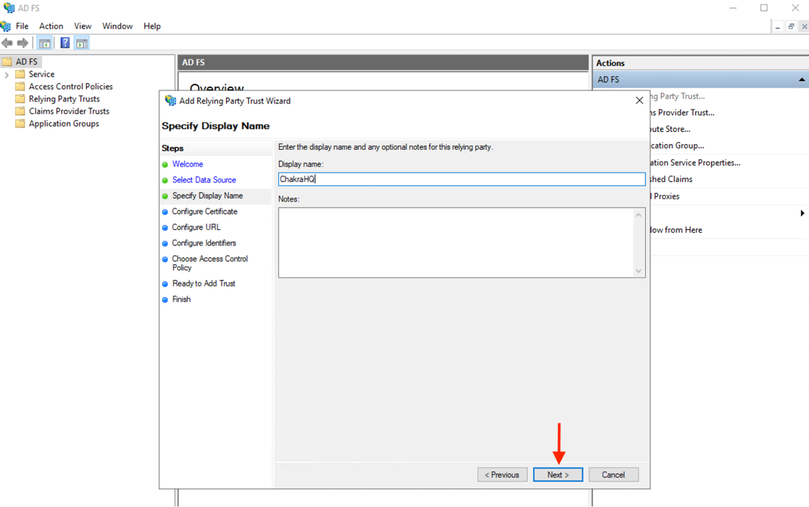
Task: Click the Notes scrollbar up arrow
Action: coord(638,214)
